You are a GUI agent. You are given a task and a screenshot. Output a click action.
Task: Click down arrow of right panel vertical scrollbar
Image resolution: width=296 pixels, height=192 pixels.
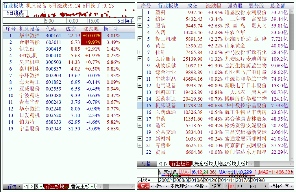[x=291, y=158]
